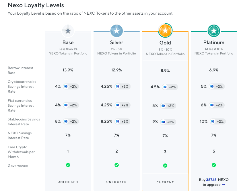241x191 pixels.
Task: Click the Borrow Interest Rate row label
Action: point(20,70)
